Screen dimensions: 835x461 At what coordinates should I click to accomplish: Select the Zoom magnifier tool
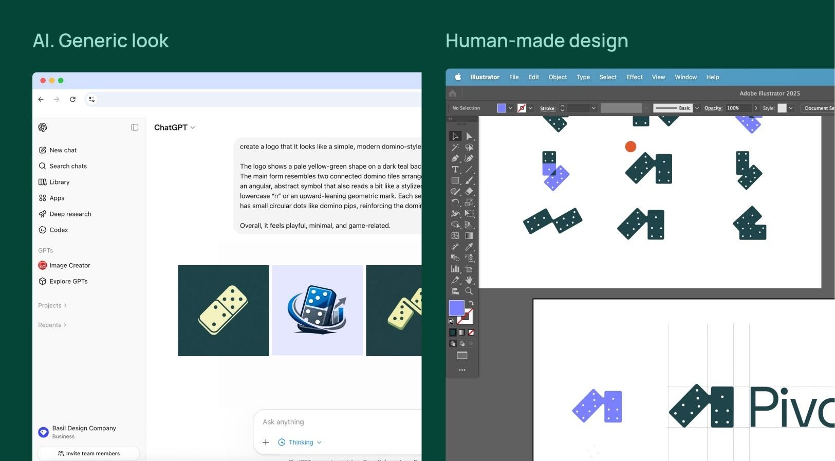(469, 291)
